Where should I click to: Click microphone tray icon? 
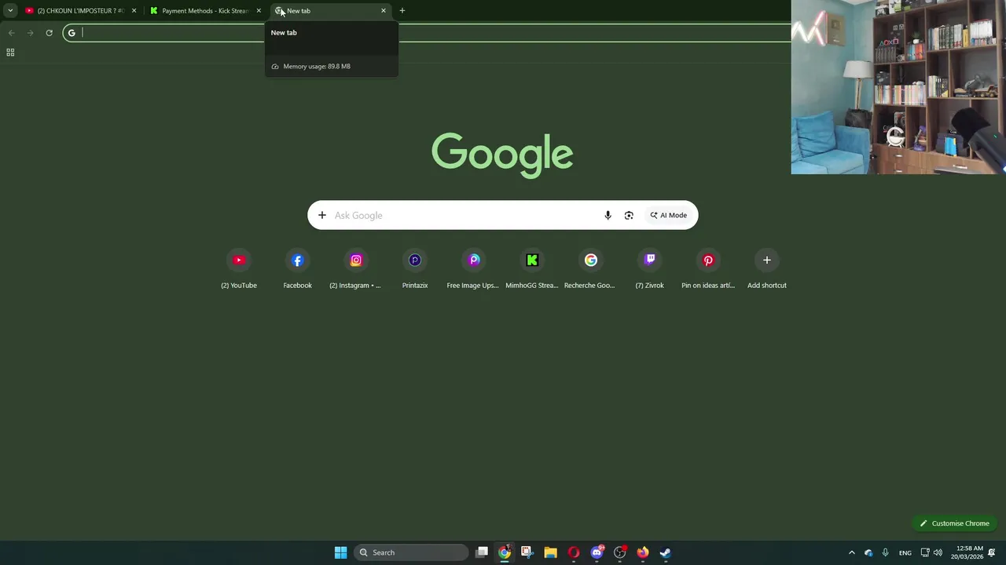886,552
